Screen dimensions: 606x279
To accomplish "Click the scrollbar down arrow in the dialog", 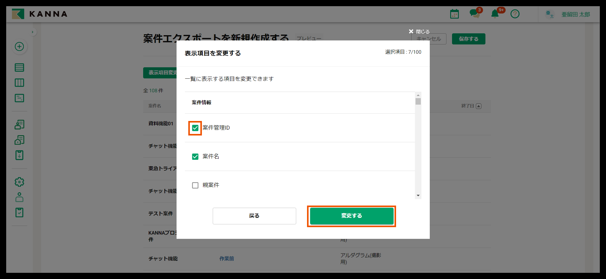I will point(418,195).
